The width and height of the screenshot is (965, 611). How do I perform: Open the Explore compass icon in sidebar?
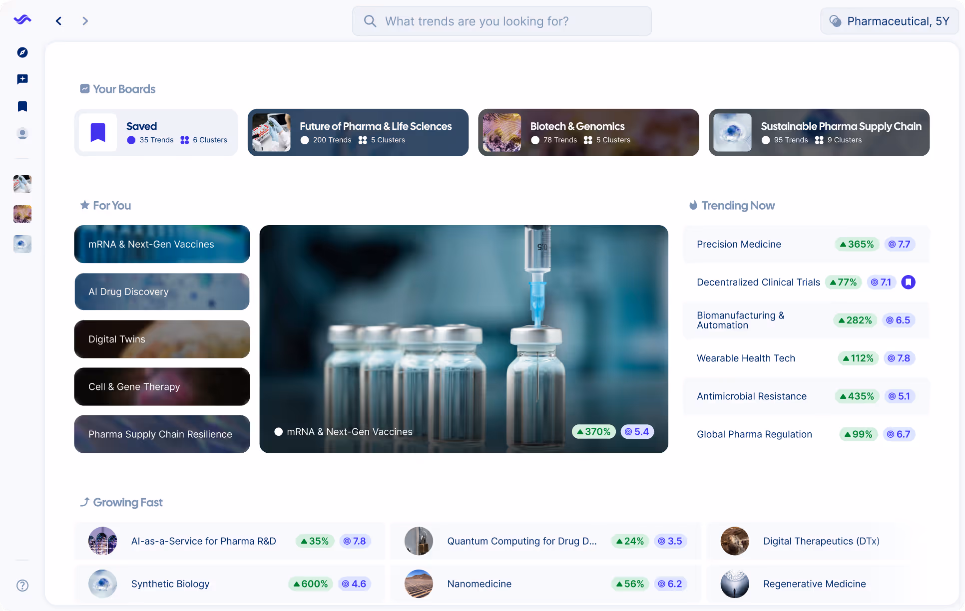(22, 52)
